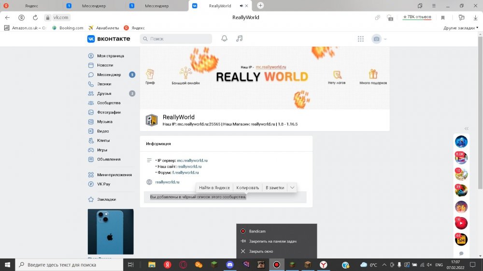Open Discord from taskbar
483x271 pixels.
tap(230, 265)
